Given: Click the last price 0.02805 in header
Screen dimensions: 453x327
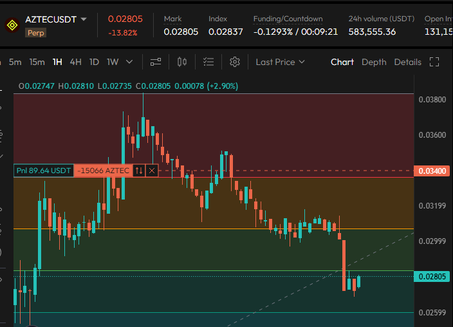Looking at the screenshot, I should pyautogui.click(x=125, y=19).
